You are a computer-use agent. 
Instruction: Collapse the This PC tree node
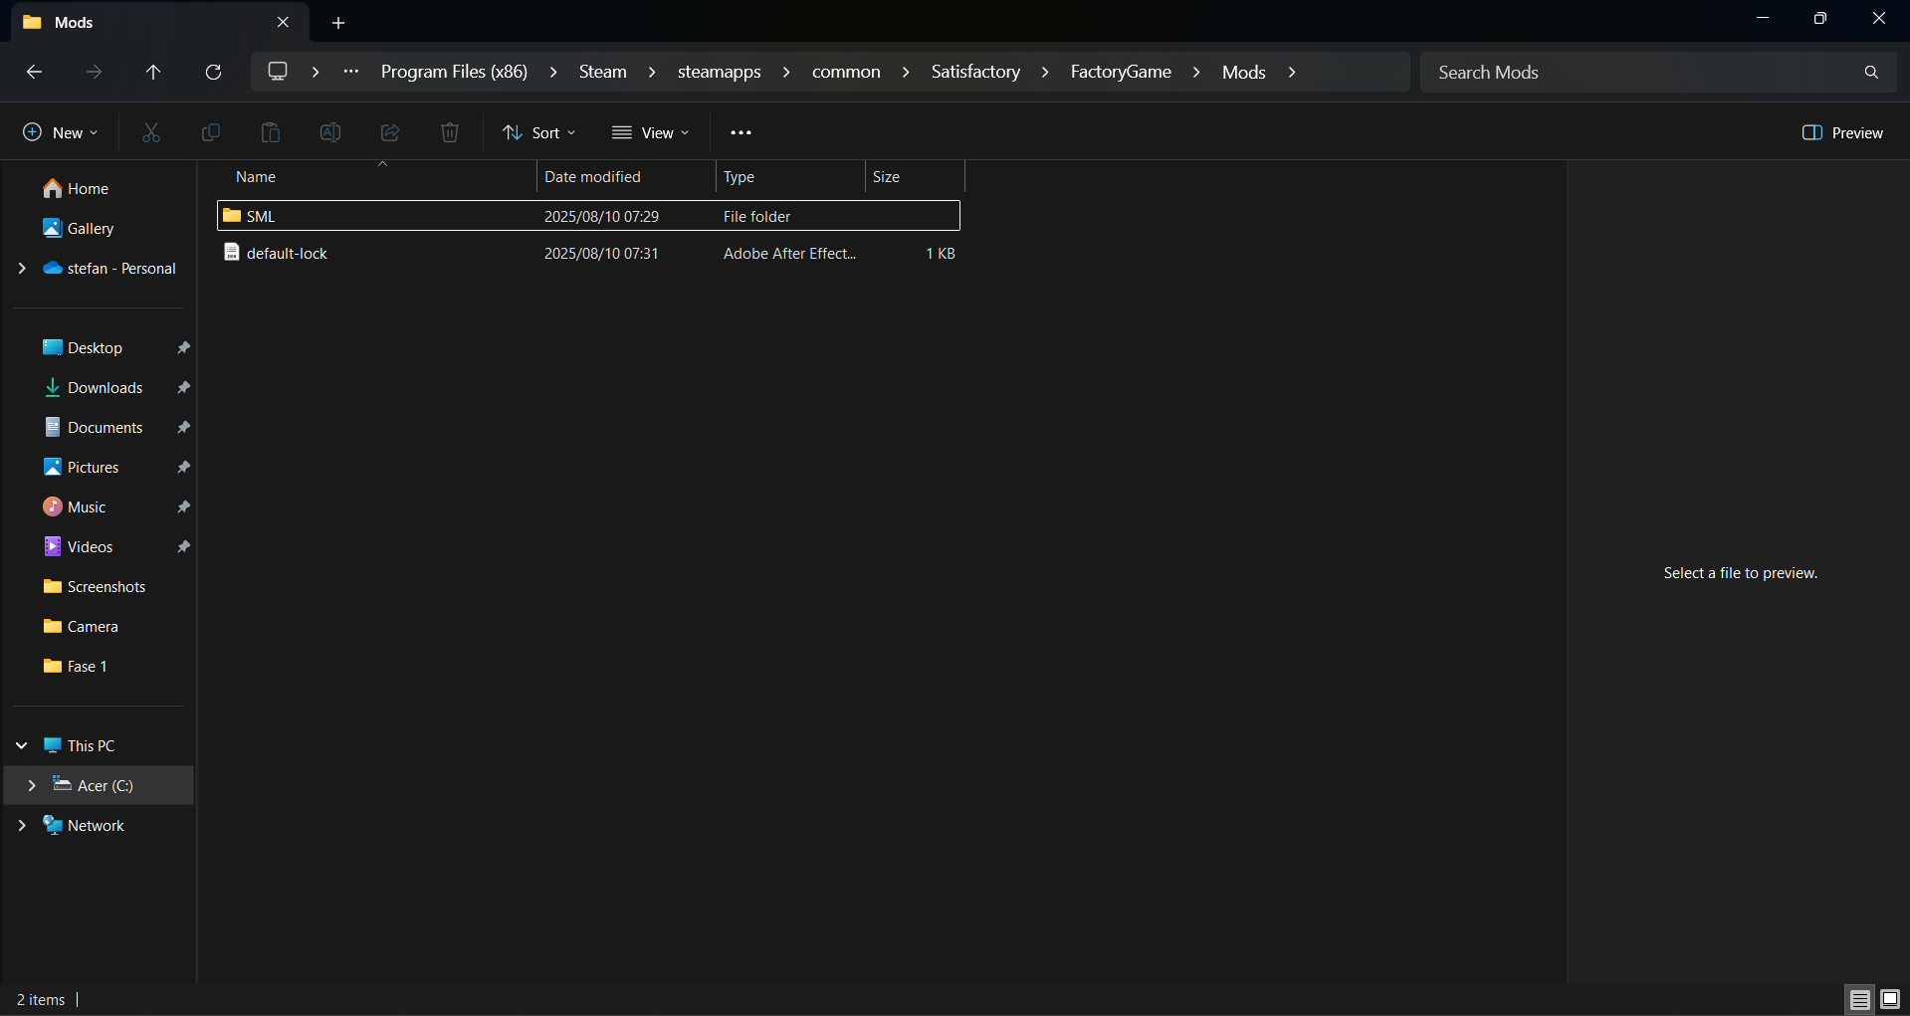(x=22, y=745)
